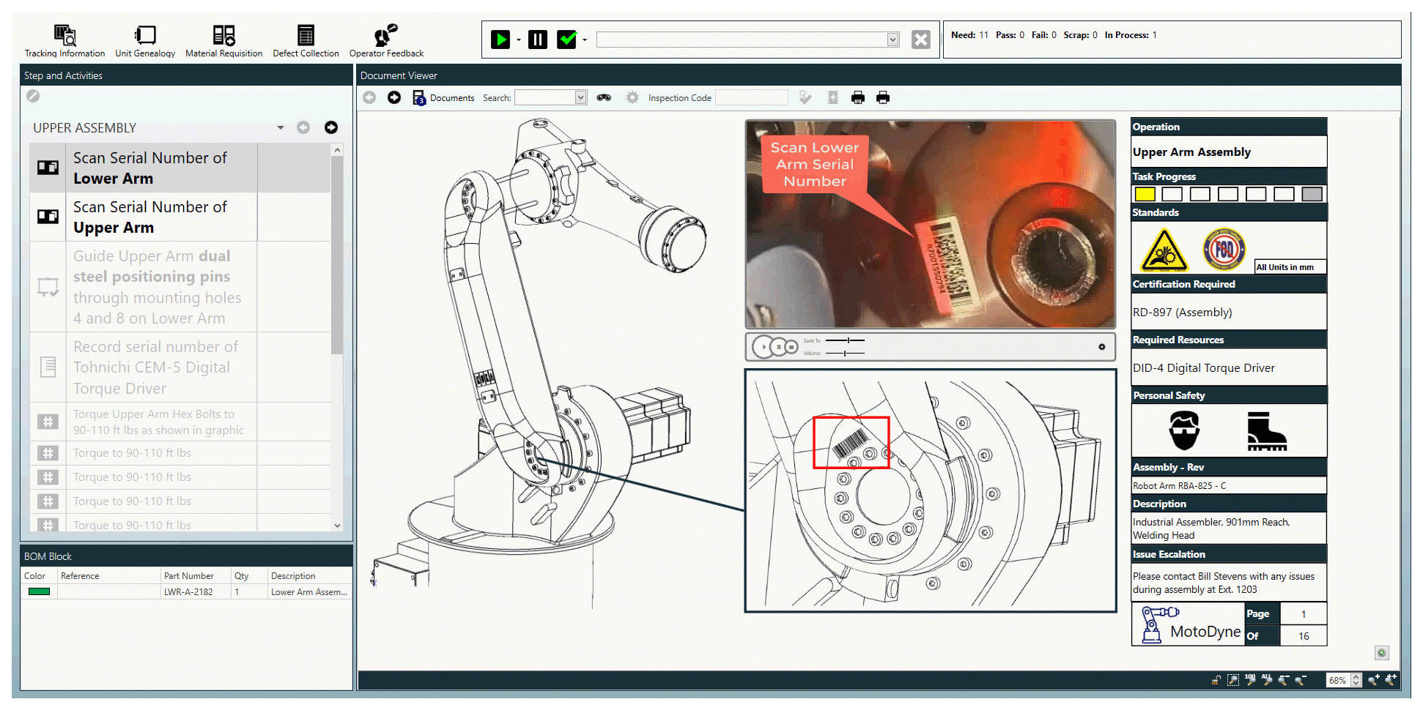
Task: Open Material Requisition
Action: point(223,41)
